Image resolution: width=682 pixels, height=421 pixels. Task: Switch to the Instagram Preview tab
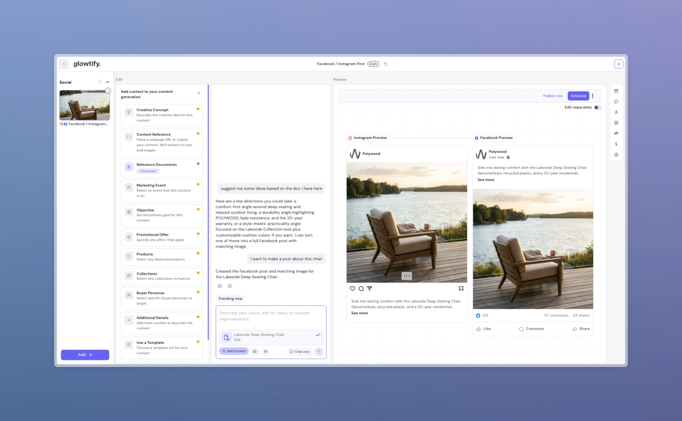(367, 138)
